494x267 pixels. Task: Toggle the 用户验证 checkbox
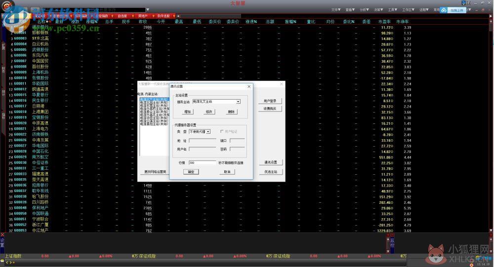point(222,131)
